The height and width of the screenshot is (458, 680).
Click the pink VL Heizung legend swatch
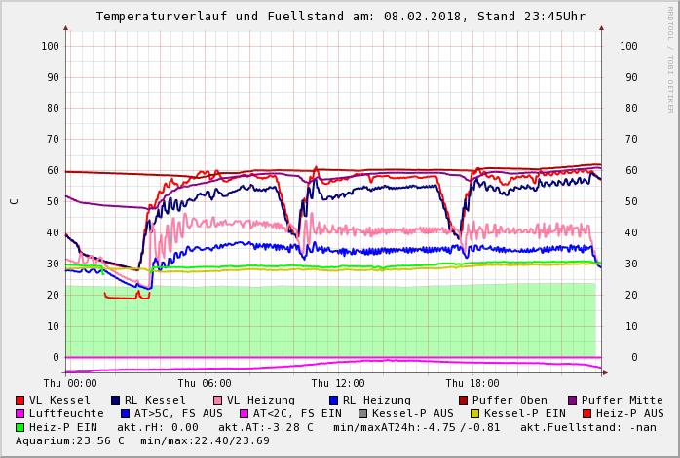coord(218,400)
